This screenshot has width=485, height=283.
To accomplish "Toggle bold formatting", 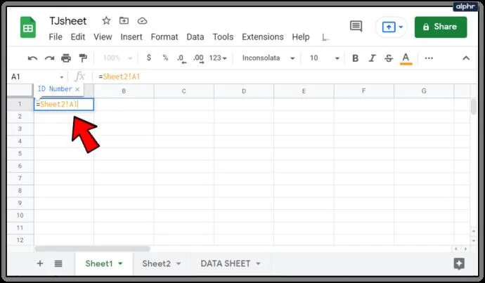I will pos(356,58).
